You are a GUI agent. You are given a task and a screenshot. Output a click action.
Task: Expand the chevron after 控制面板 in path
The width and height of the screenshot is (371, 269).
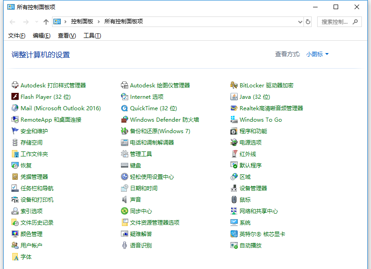[x=99, y=22]
